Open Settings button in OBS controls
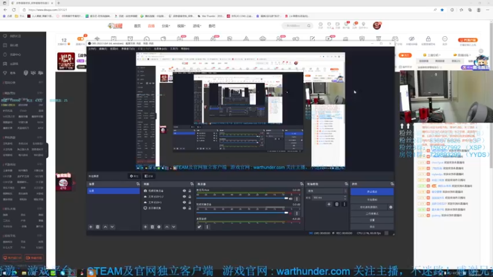Screen dimensions: 493x277 pos(372,220)
